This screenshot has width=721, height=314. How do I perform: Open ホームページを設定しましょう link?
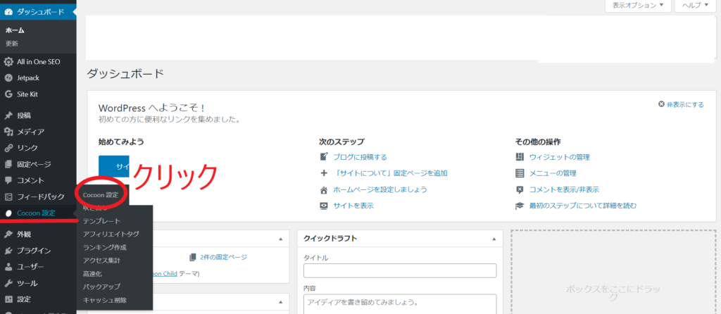380,189
